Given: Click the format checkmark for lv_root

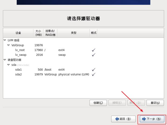Looking at the screenshot, I should point(93,50).
